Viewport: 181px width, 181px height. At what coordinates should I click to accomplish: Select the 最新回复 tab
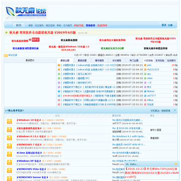coord(82,60)
